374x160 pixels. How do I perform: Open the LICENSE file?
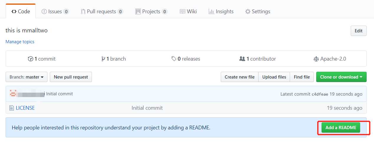[x=25, y=108]
